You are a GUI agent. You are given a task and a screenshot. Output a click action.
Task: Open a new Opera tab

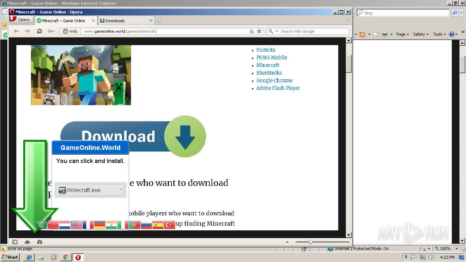pos(160,20)
